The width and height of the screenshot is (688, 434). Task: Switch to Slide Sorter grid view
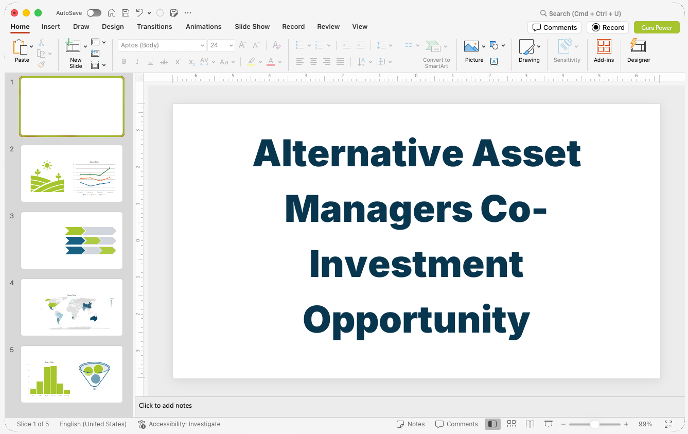511,424
